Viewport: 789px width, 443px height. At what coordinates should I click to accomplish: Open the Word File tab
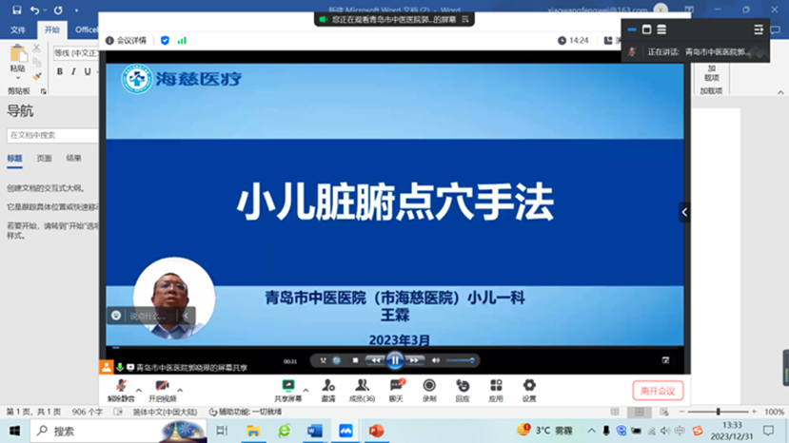(18, 29)
